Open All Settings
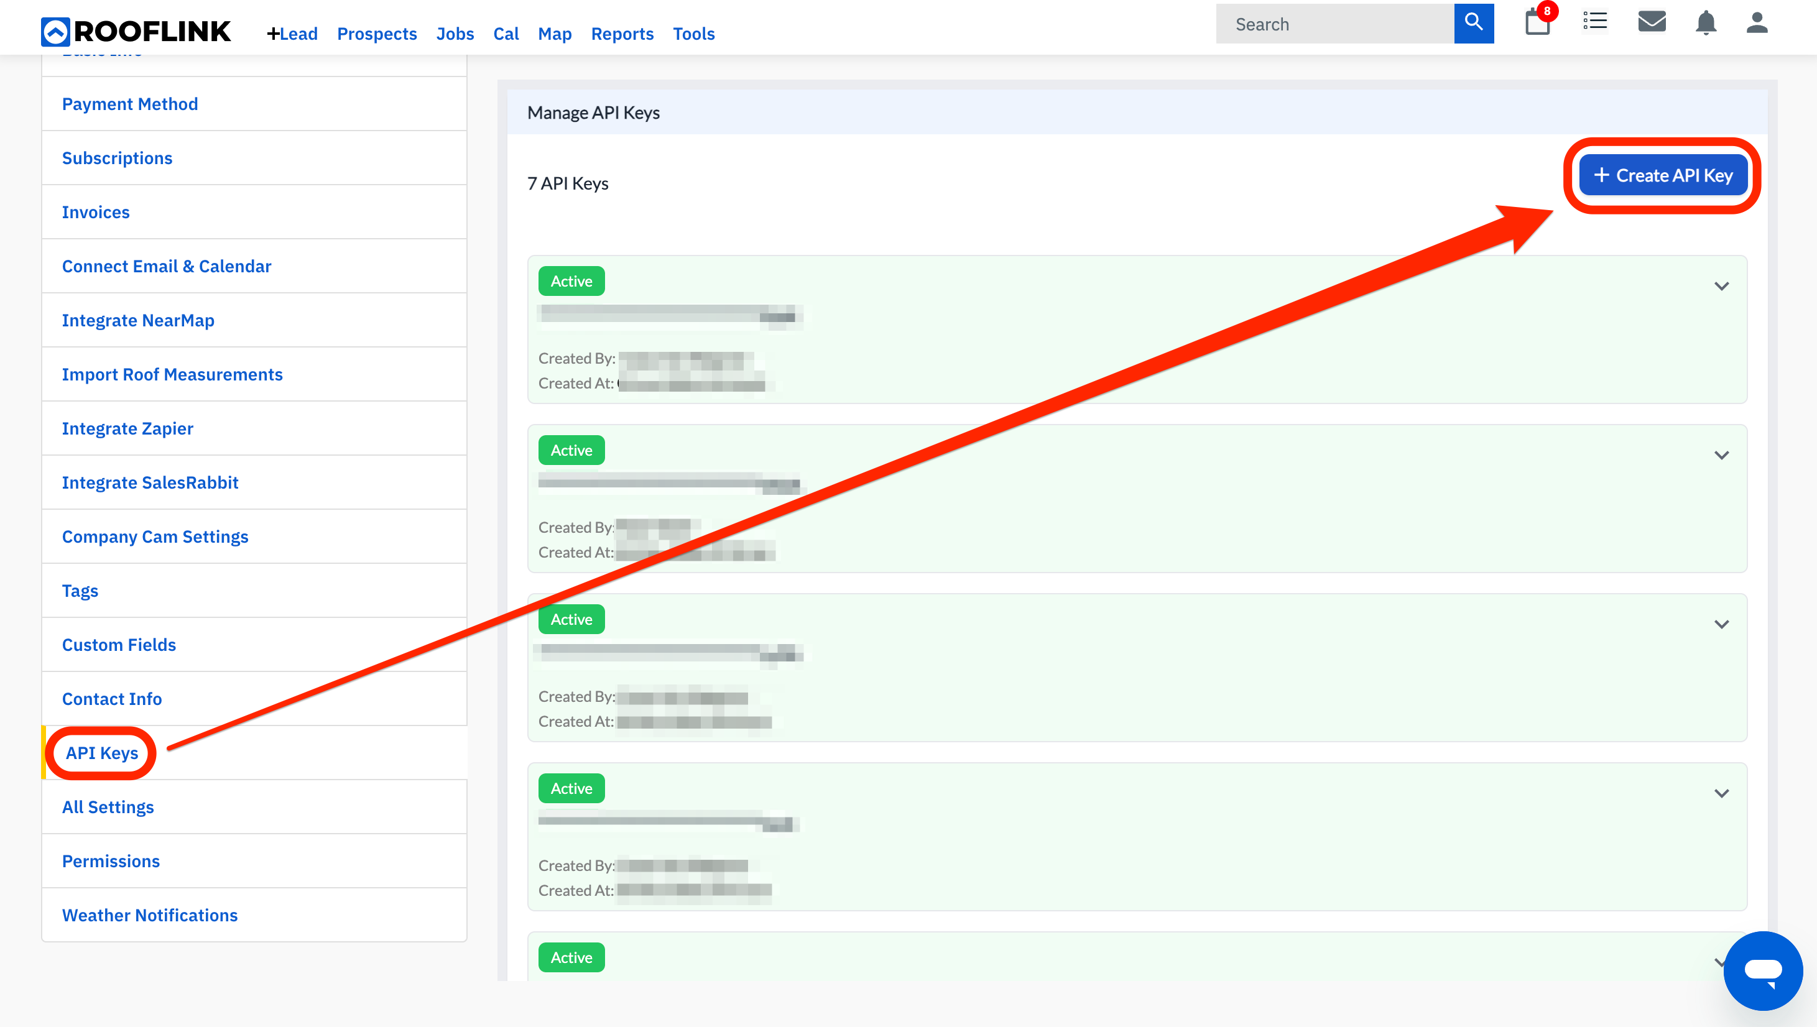Viewport: 1817px width, 1027px height. click(x=254, y=807)
